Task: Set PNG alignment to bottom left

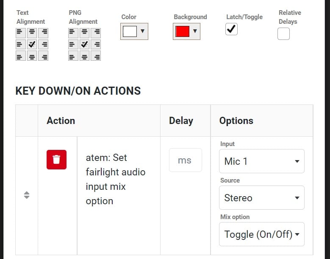Action: tap(73, 56)
